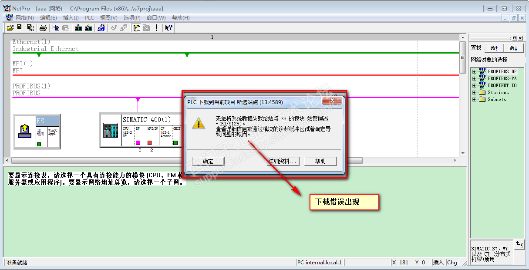Screen dimensions: 529x270
Task: Open the 插入(I) menu
Action: coord(71,18)
